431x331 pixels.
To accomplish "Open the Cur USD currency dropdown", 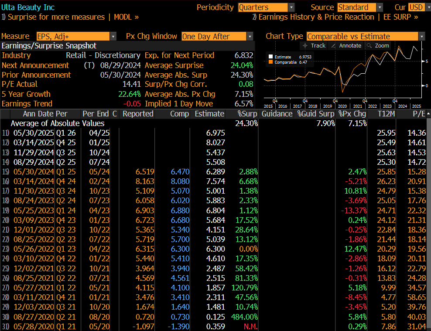I will pos(428,7).
